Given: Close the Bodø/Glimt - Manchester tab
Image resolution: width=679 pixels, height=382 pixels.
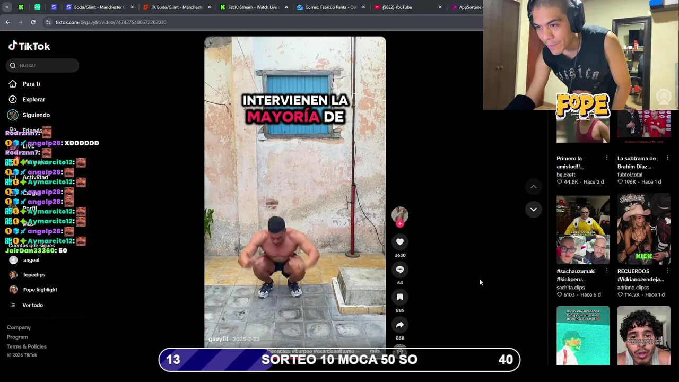Looking at the screenshot, I should click(x=132, y=7).
